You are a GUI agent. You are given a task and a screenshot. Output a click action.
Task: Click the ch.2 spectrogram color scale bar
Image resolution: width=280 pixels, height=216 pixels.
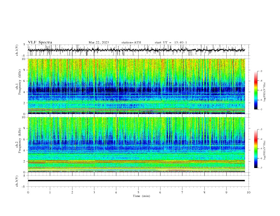pos(256,149)
